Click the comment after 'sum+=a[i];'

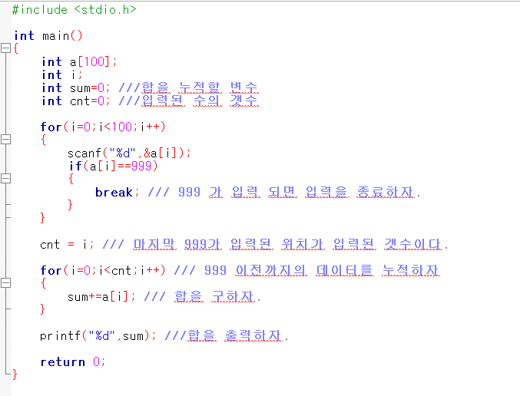point(202,297)
